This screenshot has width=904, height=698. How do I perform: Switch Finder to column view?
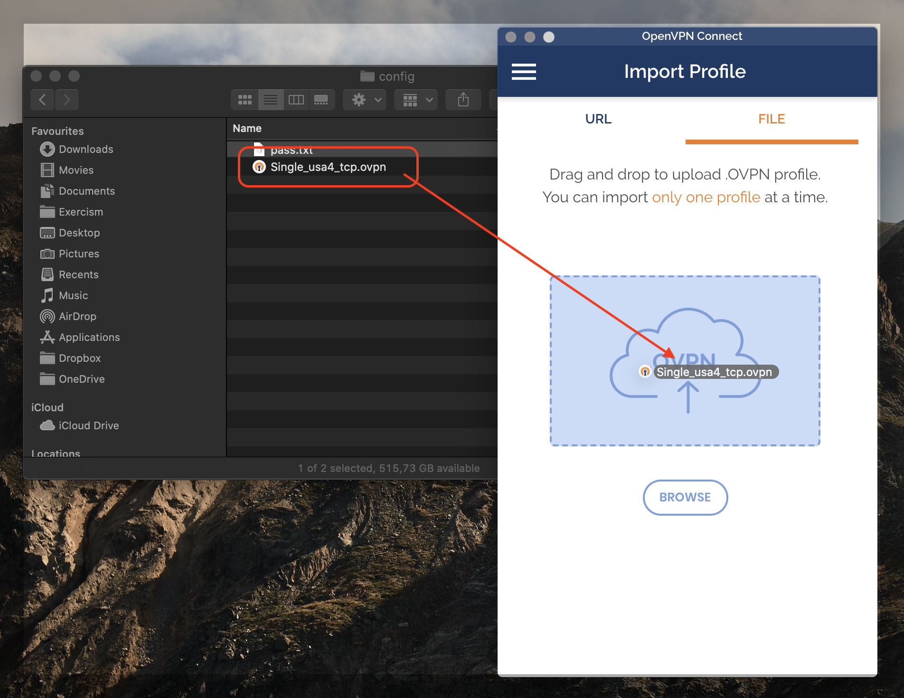(x=297, y=100)
